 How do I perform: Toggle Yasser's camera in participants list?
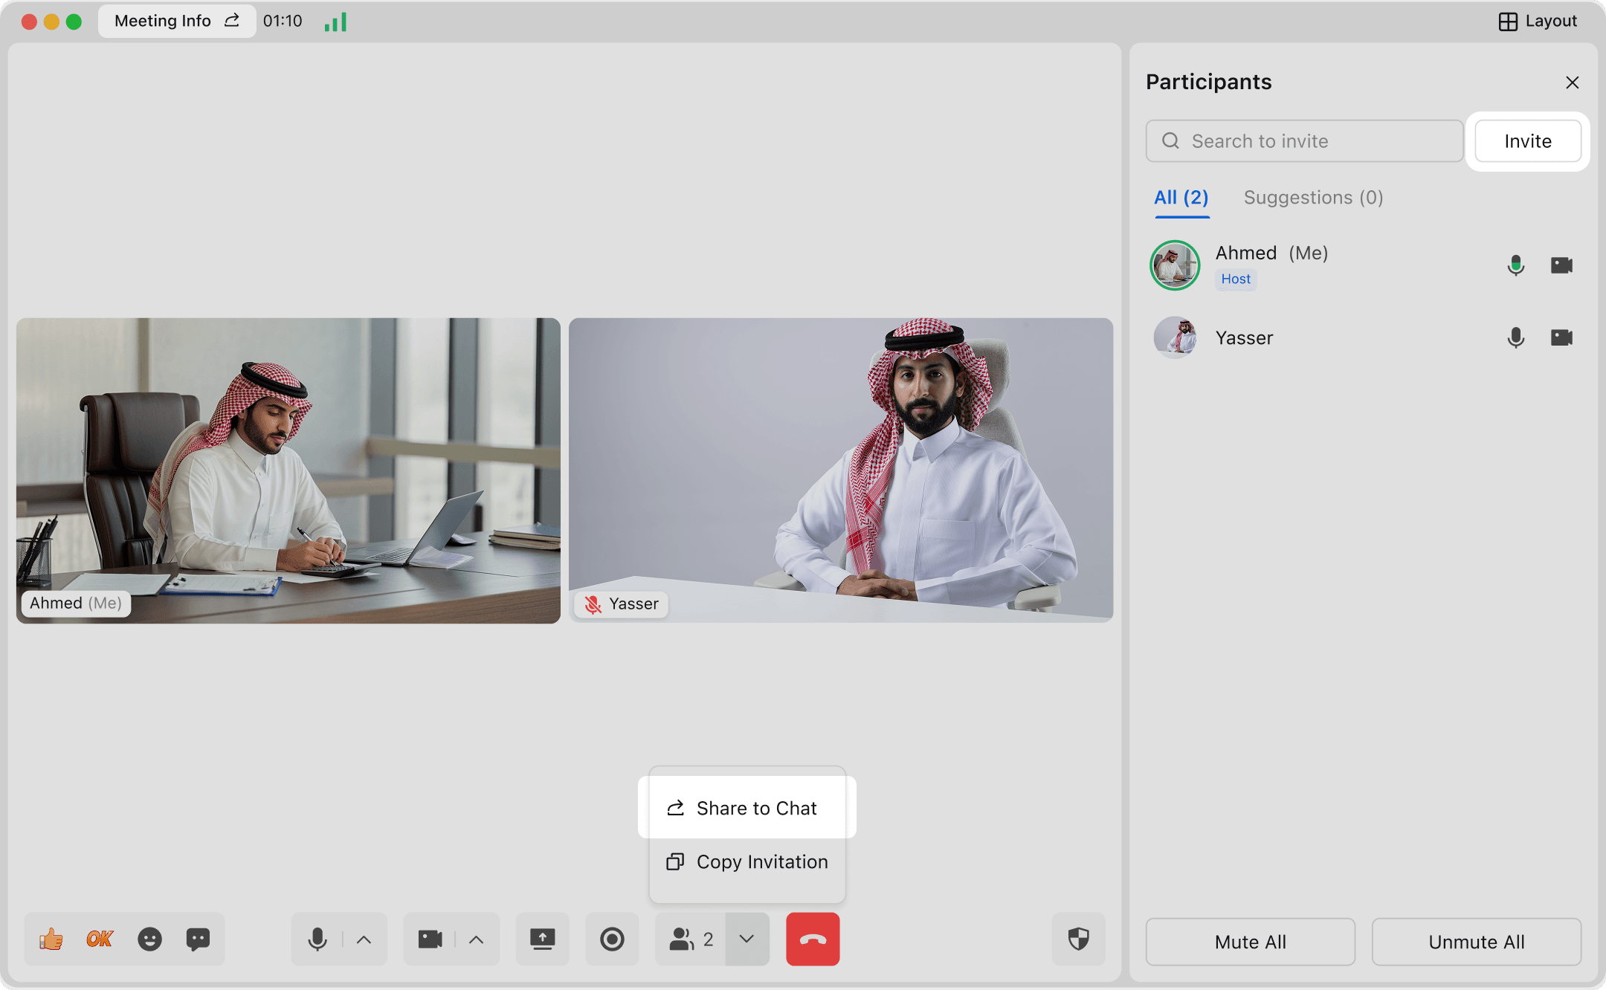pyautogui.click(x=1561, y=338)
